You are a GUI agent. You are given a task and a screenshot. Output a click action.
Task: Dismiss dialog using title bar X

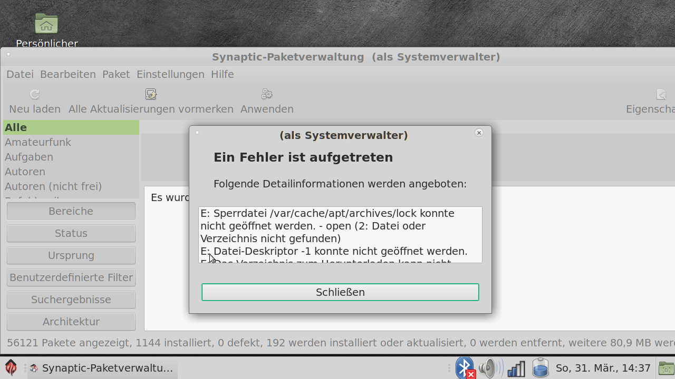click(x=479, y=133)
